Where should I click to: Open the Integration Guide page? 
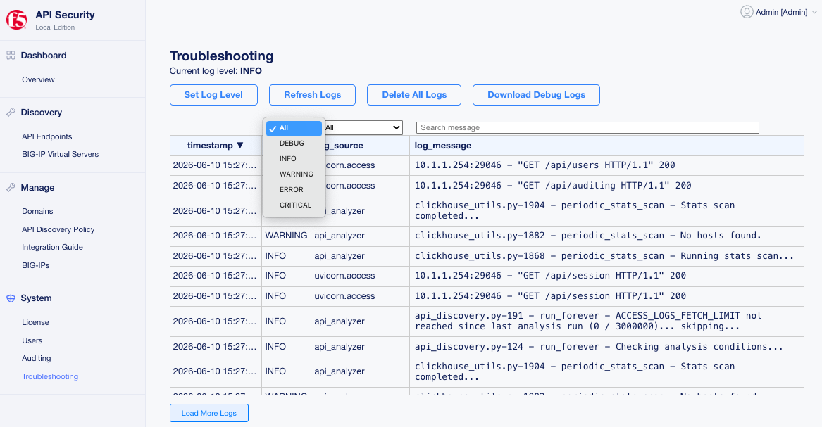tap(52, 247)
